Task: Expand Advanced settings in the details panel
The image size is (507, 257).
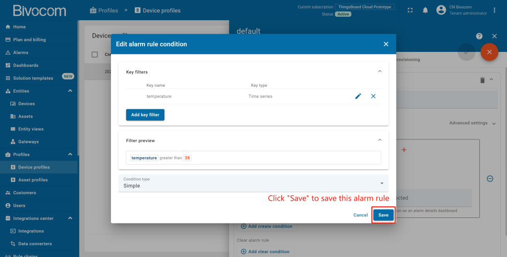Action: (x=472, y=123)
